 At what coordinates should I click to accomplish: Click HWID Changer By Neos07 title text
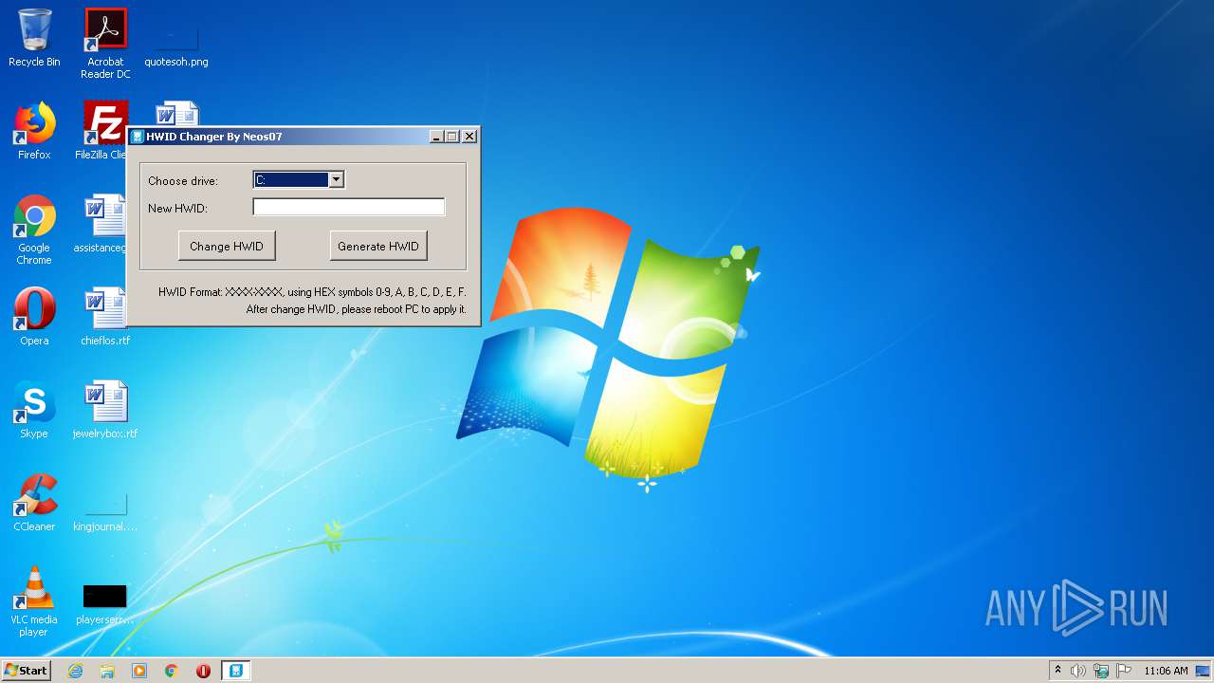point(213,137)
